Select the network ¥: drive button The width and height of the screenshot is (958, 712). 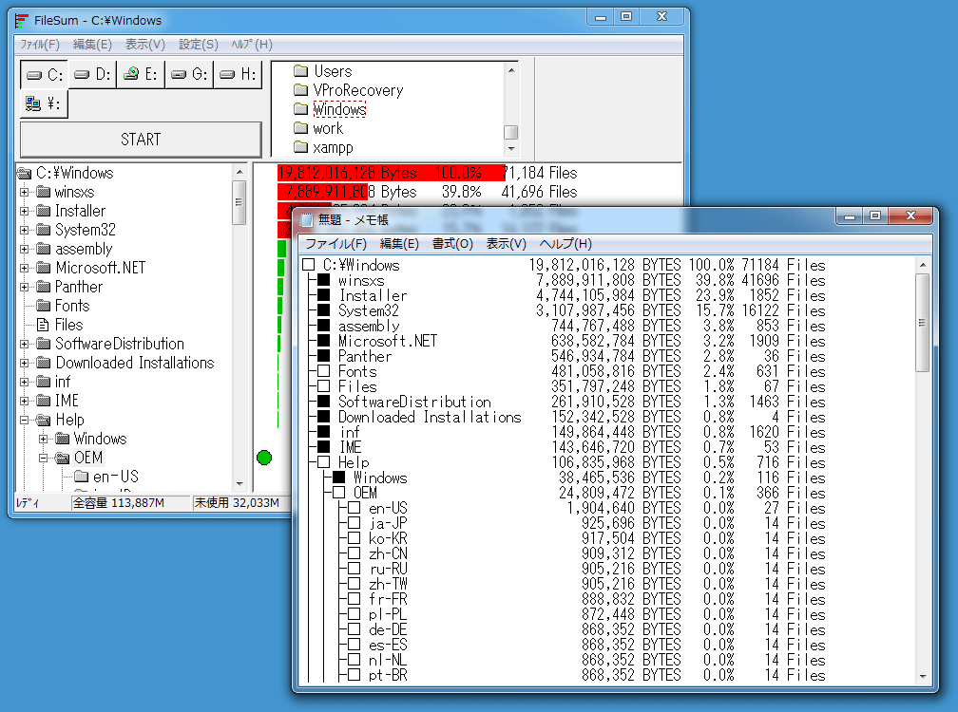pyautogui.click(x=44, y=103)
